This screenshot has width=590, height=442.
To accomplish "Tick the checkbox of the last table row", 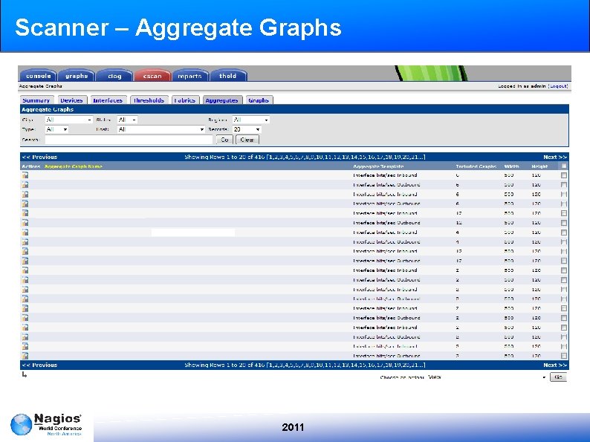I will 564,356.
